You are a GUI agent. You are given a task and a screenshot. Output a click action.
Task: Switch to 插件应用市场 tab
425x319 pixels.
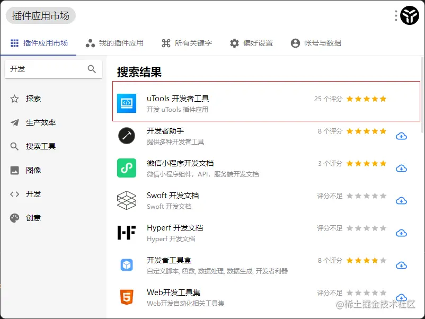(39, 43)
